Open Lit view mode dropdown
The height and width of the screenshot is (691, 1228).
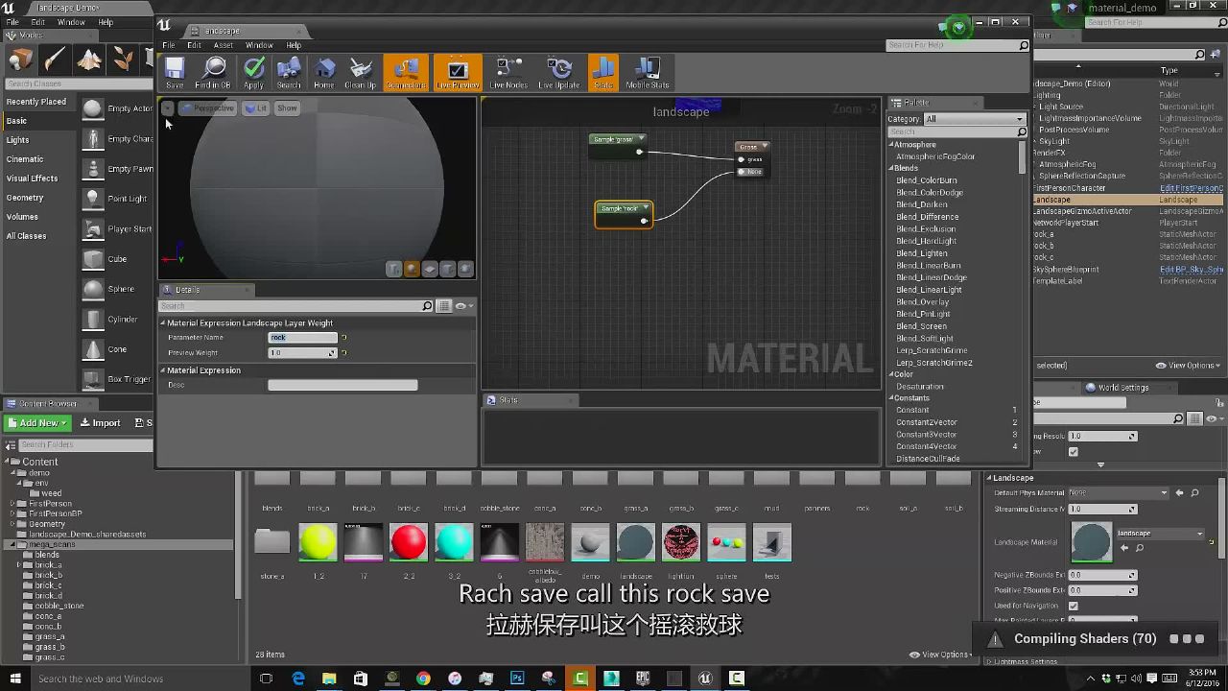pos(256,108)
